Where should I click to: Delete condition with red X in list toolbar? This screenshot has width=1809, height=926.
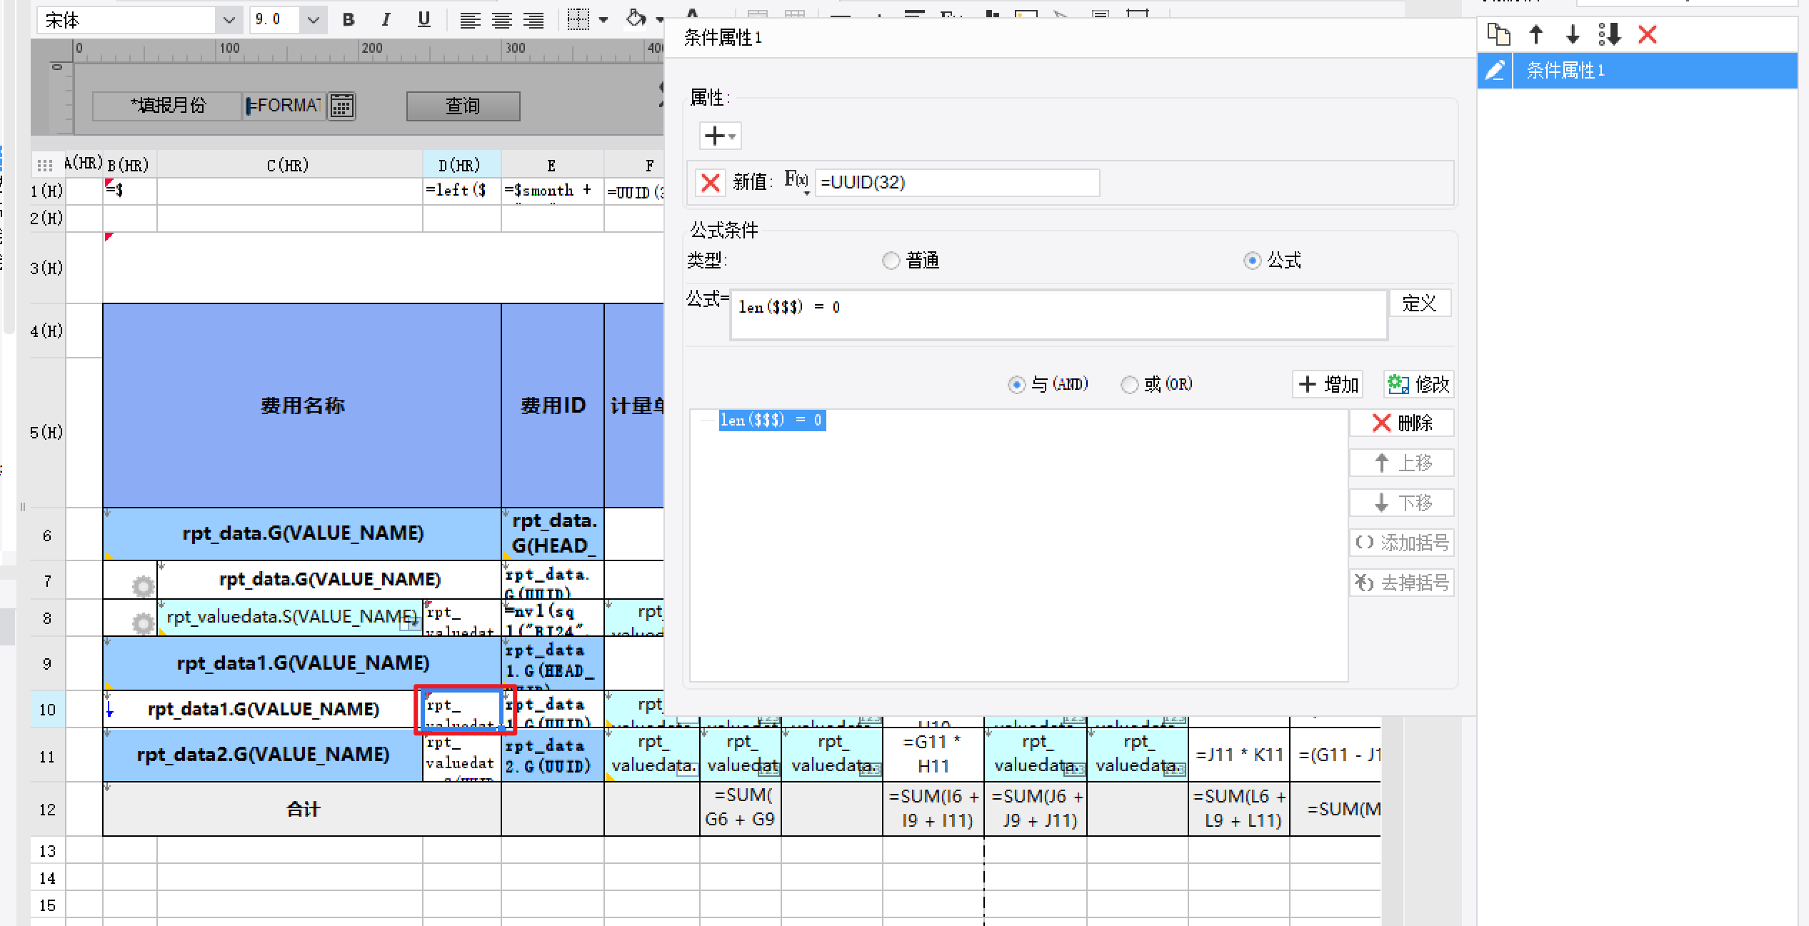[x=1647, y=34]
